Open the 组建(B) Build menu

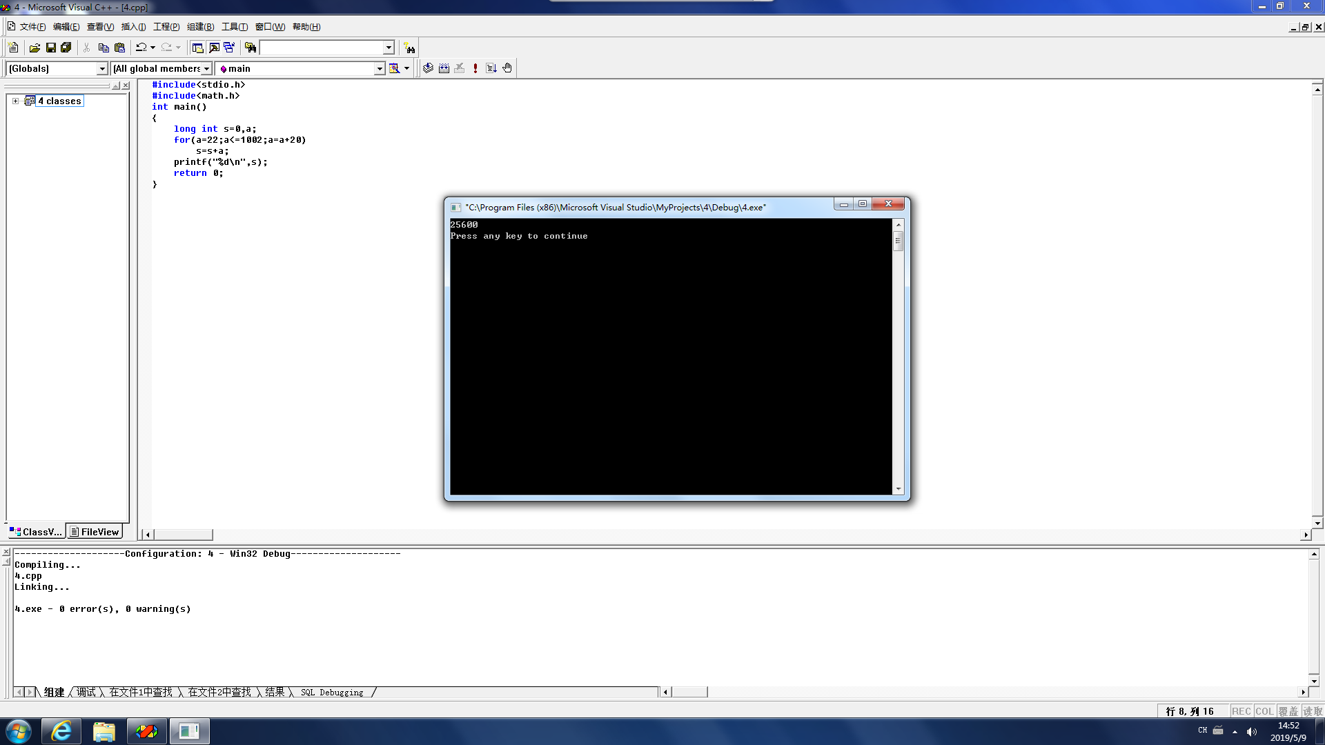click(x=200, y=27)
